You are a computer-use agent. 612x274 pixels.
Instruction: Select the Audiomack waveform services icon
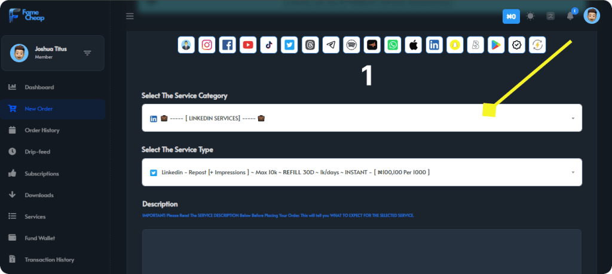[x=372, y=45]
